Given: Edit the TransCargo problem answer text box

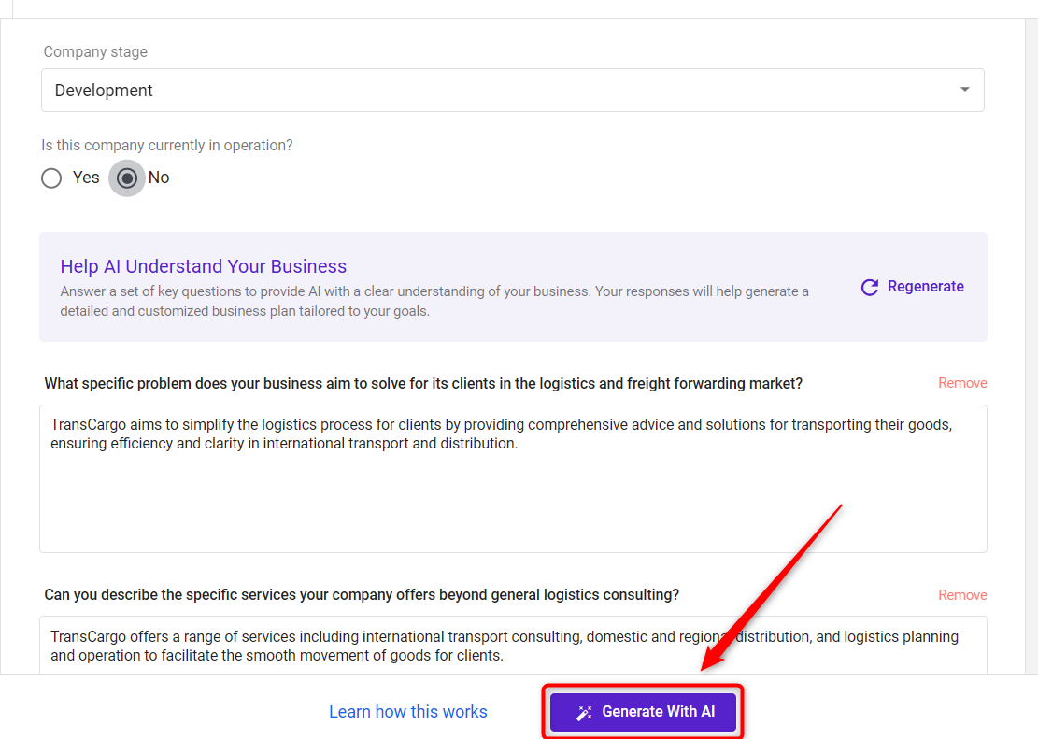Looking at the screenshot, I should [513, 478].
